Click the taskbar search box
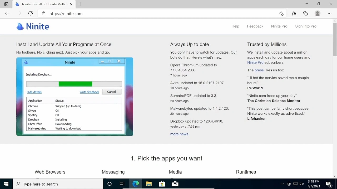The width and height of the screenshot is (337, 189). 58,184
